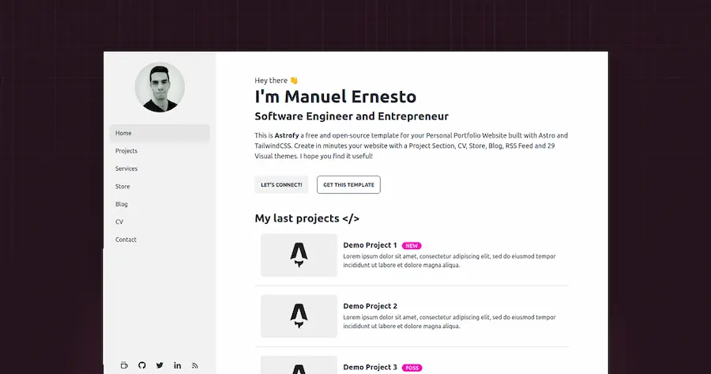Click the RSS feed icon

[x=195, y=365]
